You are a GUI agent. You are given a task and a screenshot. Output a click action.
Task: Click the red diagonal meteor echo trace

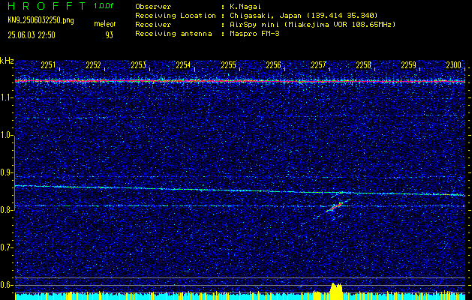coord(335,207)
